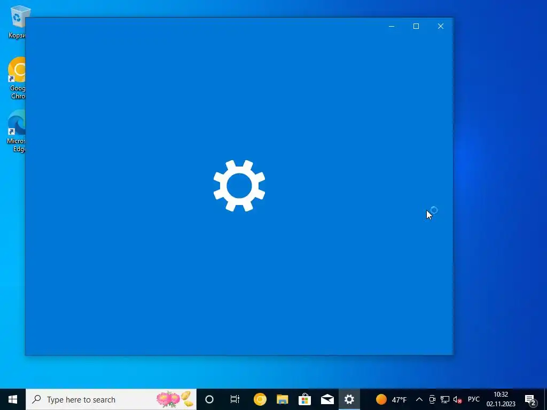Viewport: 547px width, 410px height.
Task: Open the 47°F weather widget
Action: tap(391, 399)
